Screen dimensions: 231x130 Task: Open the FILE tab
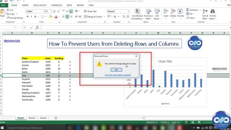[3, 5]
